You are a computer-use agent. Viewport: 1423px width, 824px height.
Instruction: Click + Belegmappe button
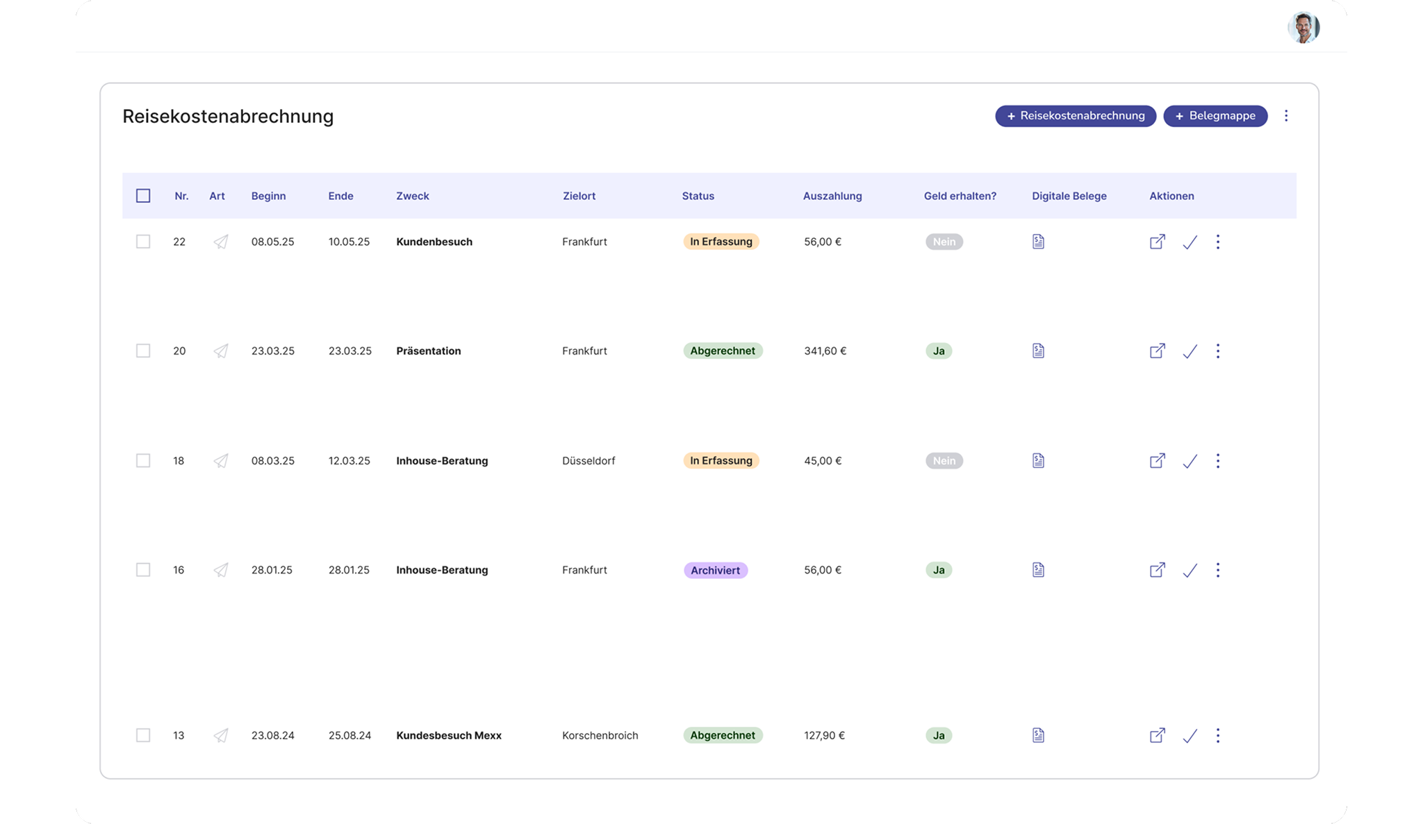1215,116
